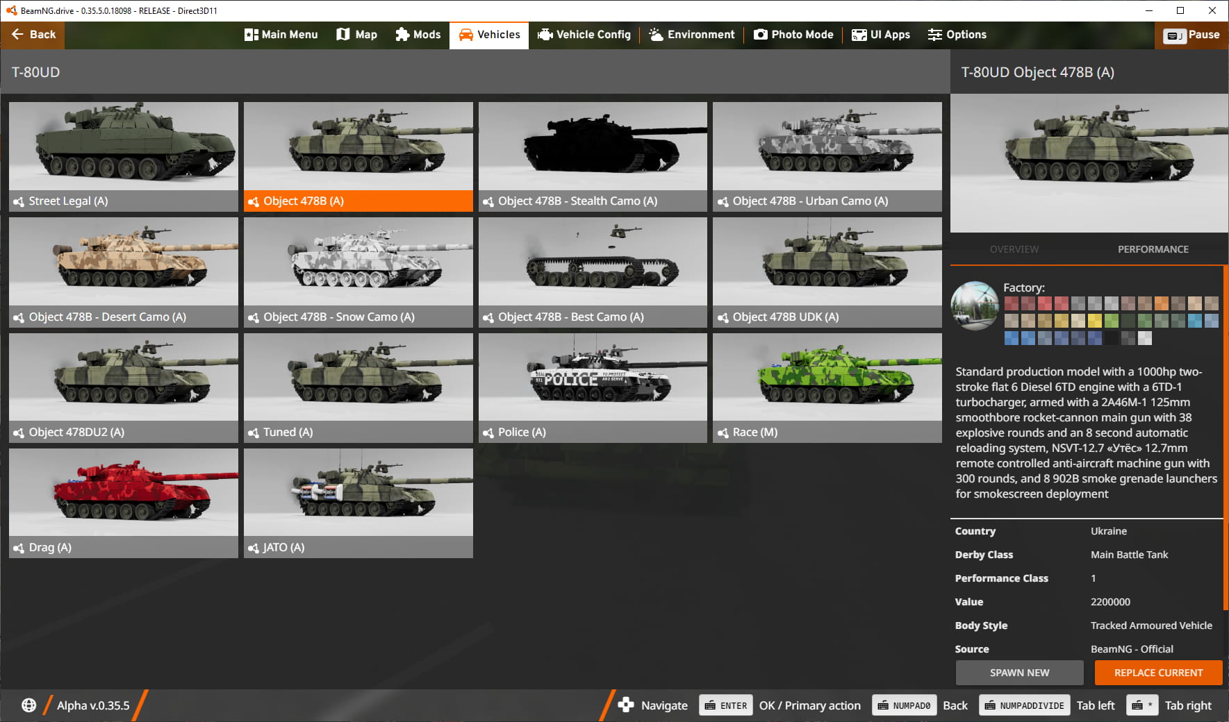Click the asterisk Tab right key hint
1229x722 pixels.
tap(1142, 706)
